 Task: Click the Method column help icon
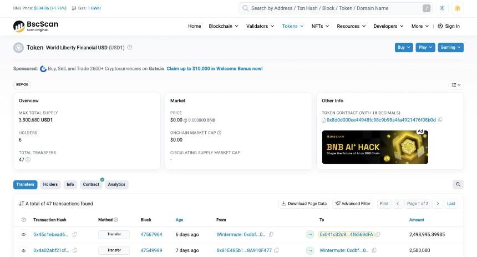pyautogui.click(x=116, y=220)
